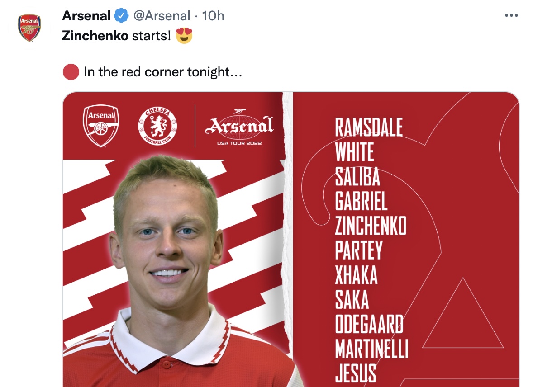Click the heart-eyes emoji in the tweet
The width and height of the screenshot is (533, 387).
click(183, 36)
